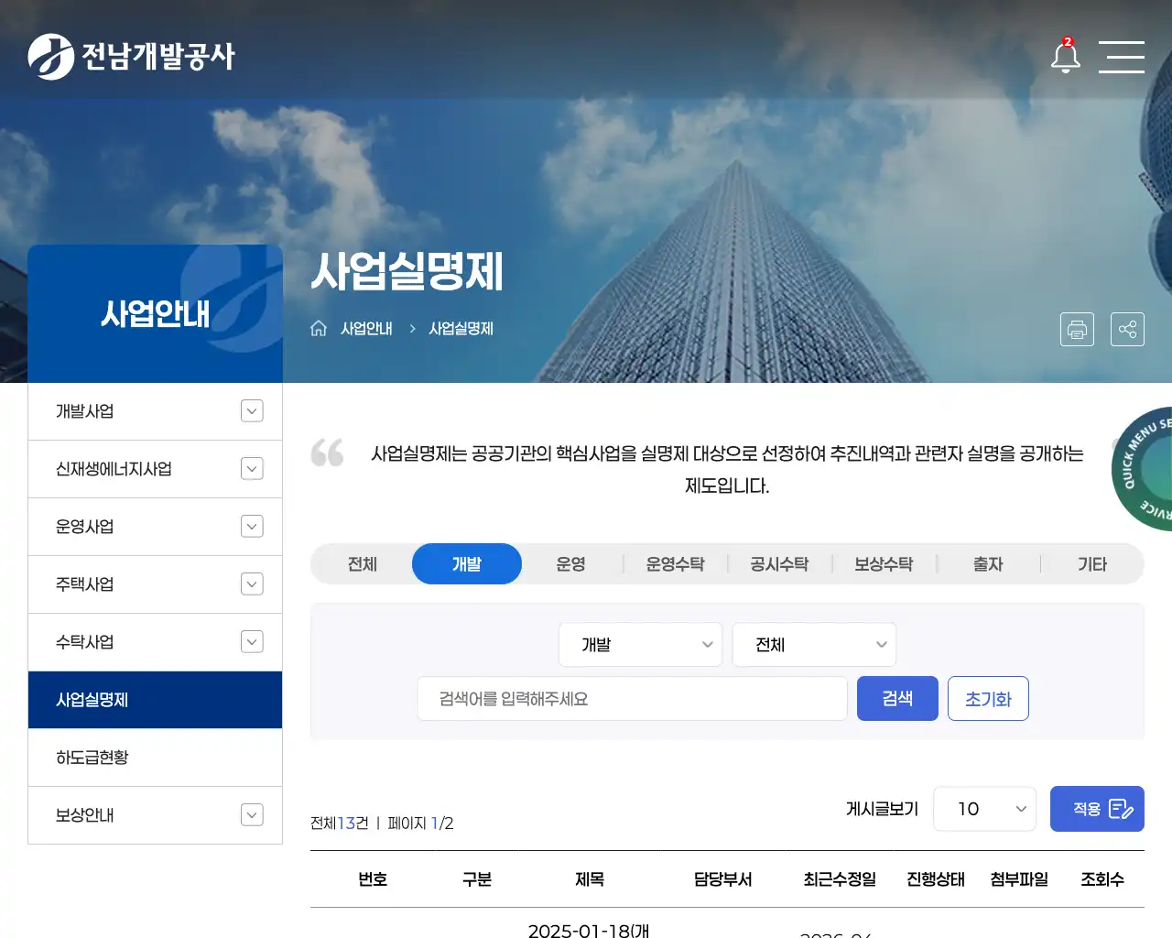The width and height of the screenshot is (1172, 938).
Task: Click the 조회수 column header
Action: (1102, 879)
